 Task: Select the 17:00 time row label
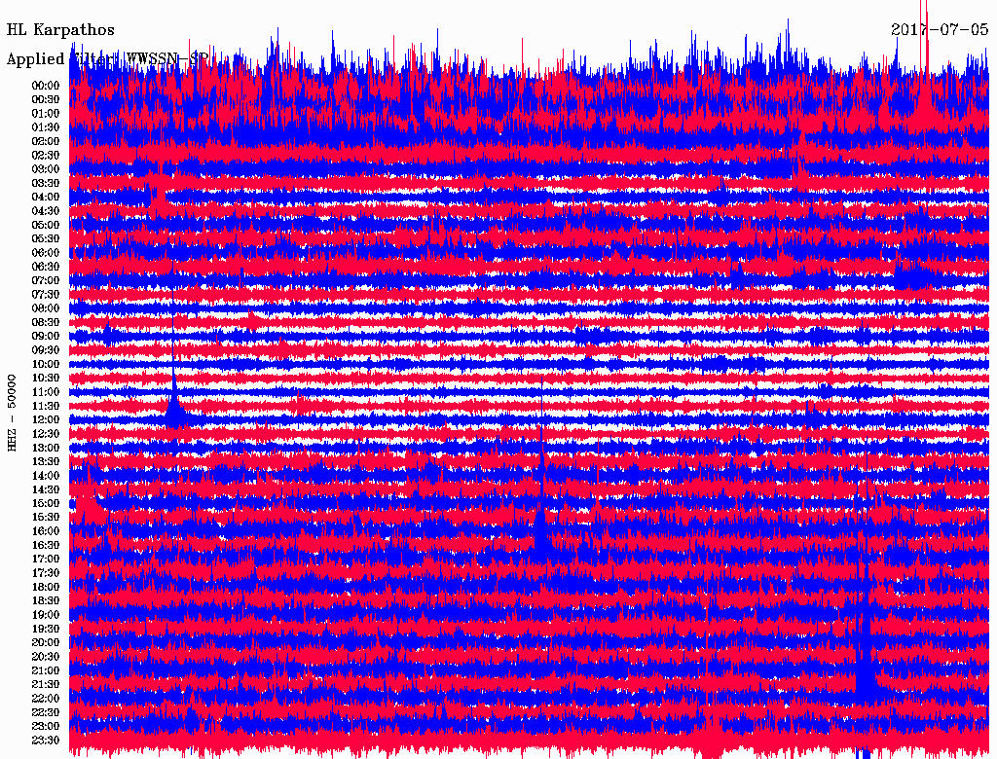pos(46,560)
